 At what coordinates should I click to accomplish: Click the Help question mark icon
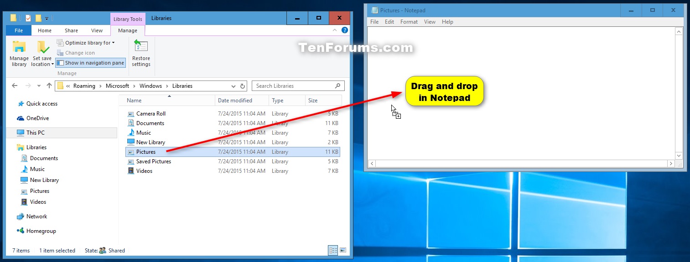[345, 30]
